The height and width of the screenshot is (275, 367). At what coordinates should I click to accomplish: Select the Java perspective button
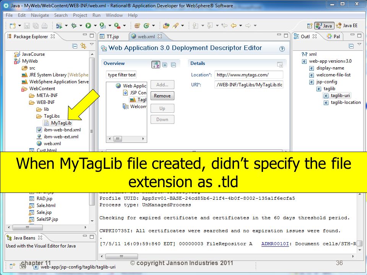click(324, 26)
